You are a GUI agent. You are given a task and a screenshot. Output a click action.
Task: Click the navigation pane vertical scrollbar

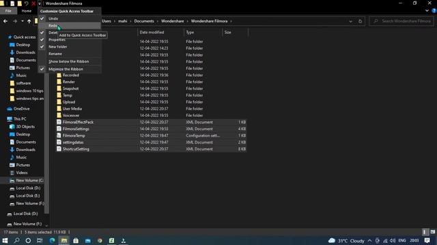(x=46, y=144)
